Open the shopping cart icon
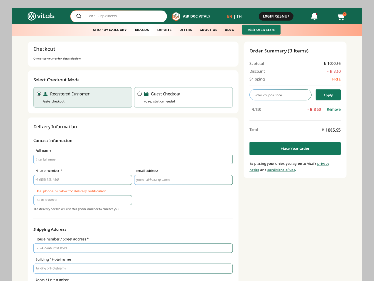This screenshot has width=374, height=281. coord(342,16)
